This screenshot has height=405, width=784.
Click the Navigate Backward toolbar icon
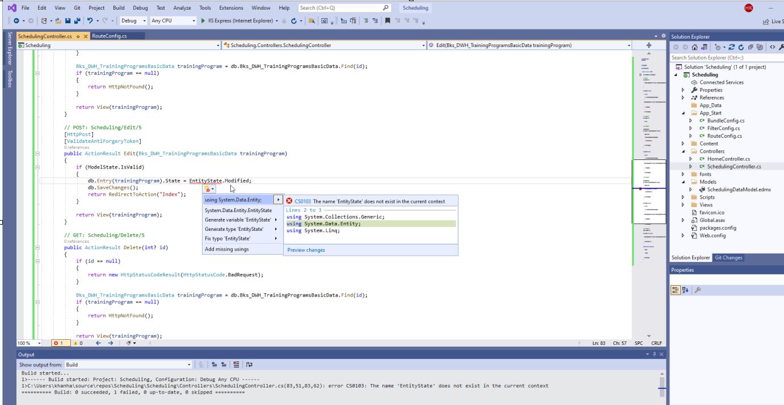point(16,20)
